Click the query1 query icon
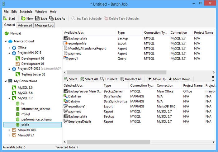 point(66,58)
